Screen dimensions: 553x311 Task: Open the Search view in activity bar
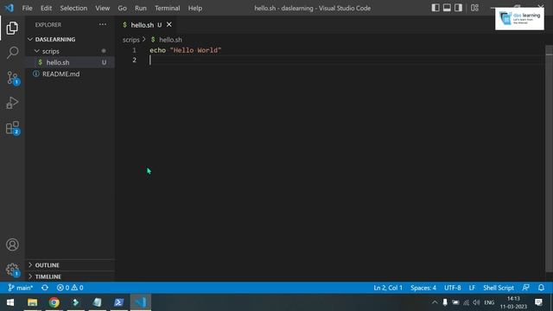tap(12, 53)
